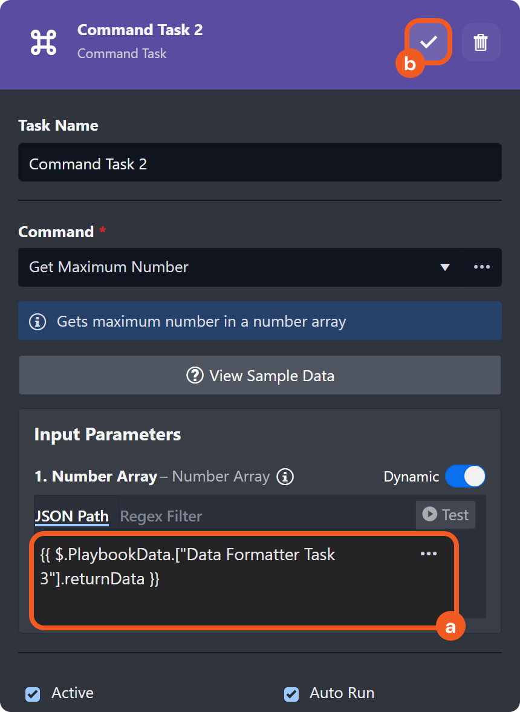This screenshot has height=712, width=520.
Task: Uncheck the Auto Run checkbox
Action: (291, 693)
